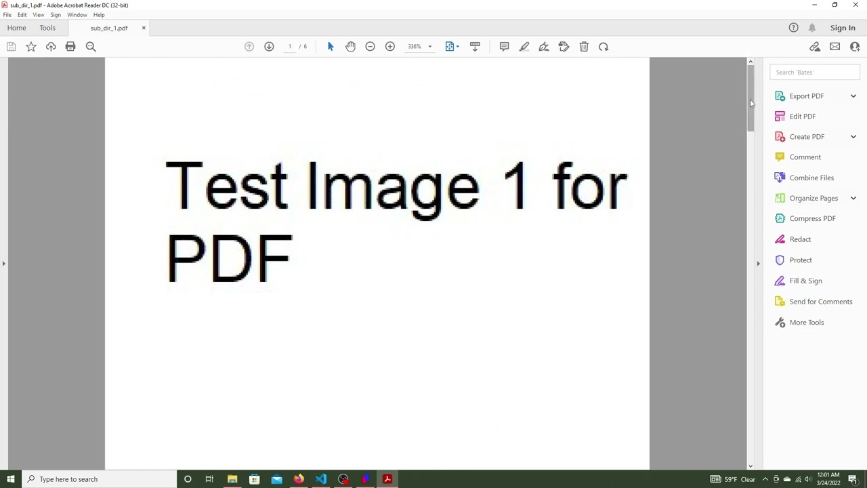Add a sticky note comment icon
This screenshot has height=488, width=867.
(x=504, y=47)
